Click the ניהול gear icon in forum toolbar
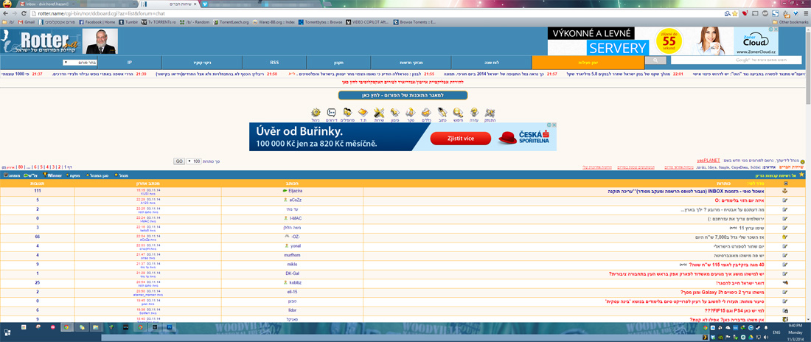This screenshot has height=342, width=811. point(316,112)
